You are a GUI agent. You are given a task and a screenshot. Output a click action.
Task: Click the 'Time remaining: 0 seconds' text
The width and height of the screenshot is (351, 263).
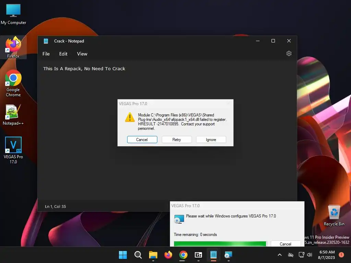pos(195,235)
